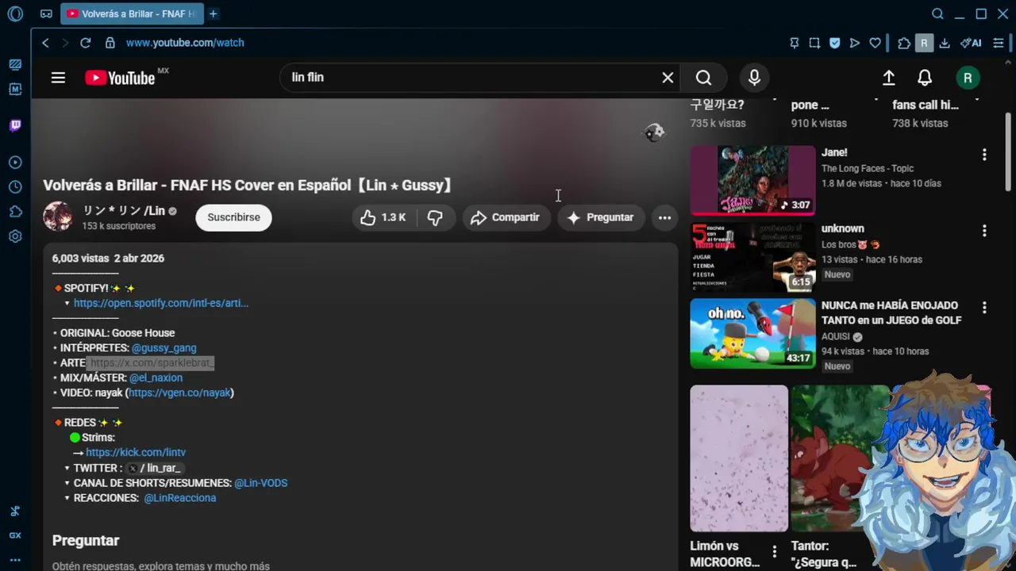Open the account avatar R menu
This screenshot has width=1016, height=571.
coord(967,78)
